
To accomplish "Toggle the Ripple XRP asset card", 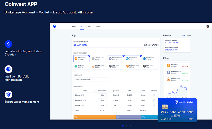I will [x=133, y=59].
